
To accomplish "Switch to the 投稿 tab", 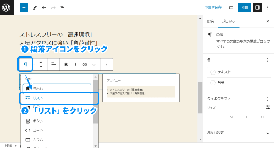I will (x=210, y=21).
